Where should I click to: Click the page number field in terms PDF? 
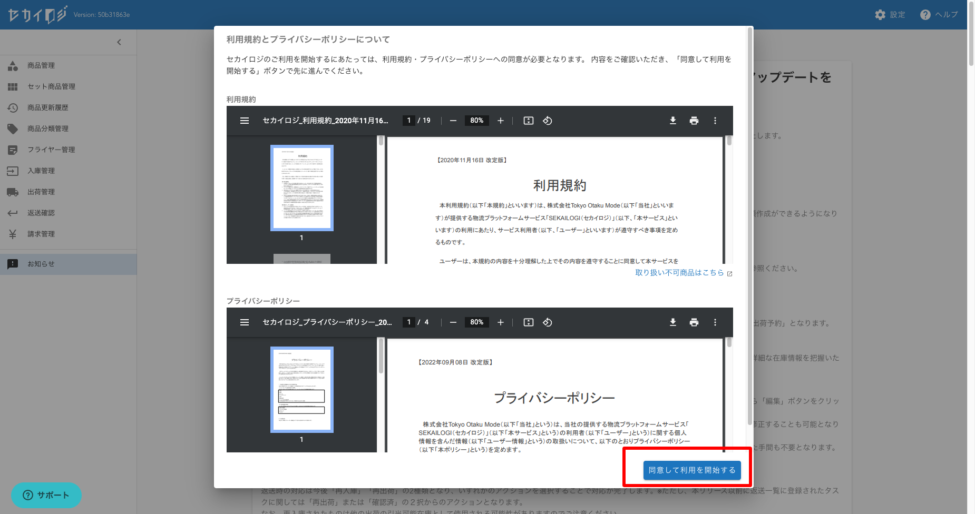tap(409, 121)
